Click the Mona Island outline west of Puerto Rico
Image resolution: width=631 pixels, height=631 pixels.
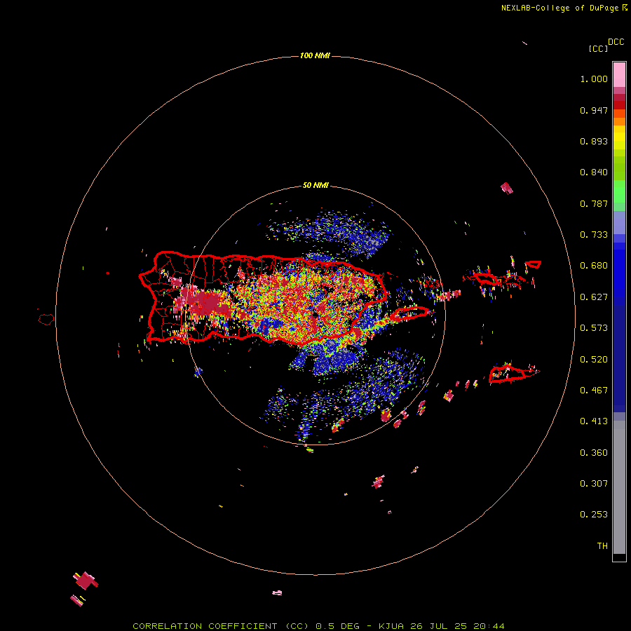46,320
